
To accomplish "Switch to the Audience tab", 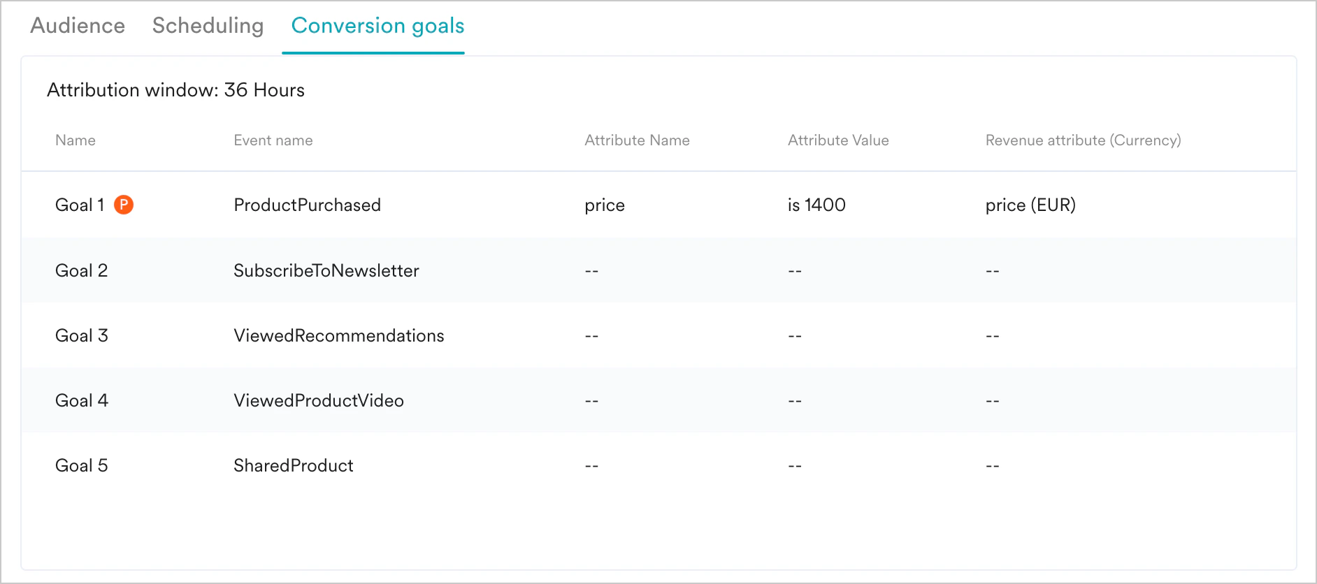I will point(77,26).
